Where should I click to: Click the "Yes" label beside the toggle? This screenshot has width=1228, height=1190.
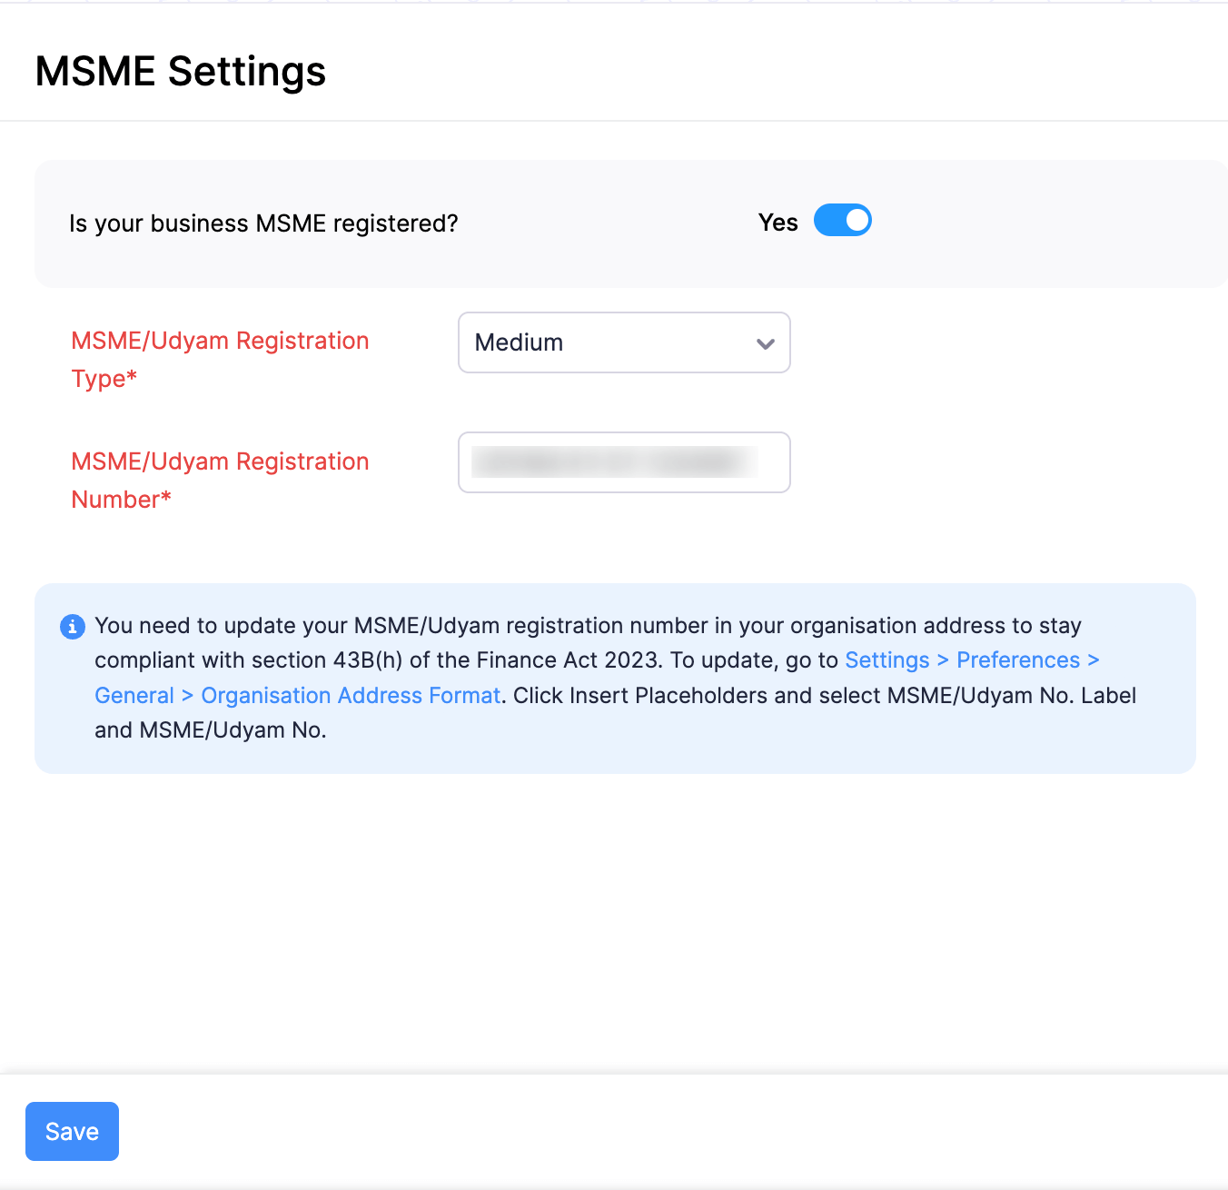pos(777,222)
